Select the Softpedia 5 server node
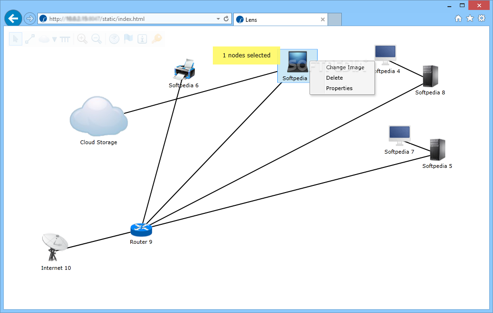The width and height of the screenshot is (493, 313). [x=438, y=150]
